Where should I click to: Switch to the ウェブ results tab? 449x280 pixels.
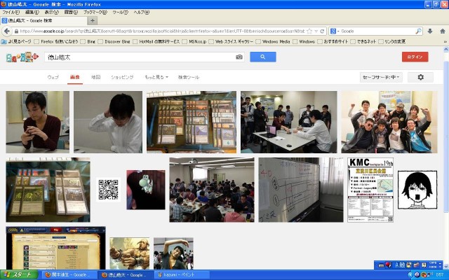[x=53, y=77]
